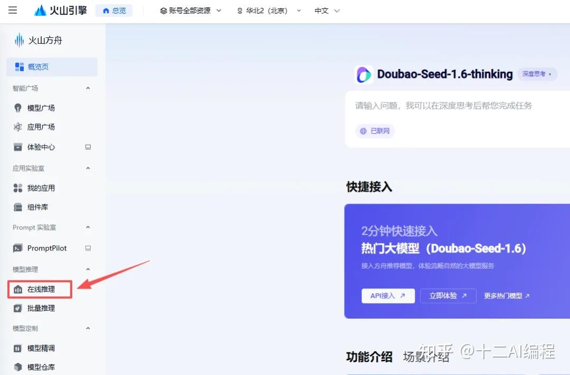The image size is (570, 375).
Task: Click the question input field
Action: (x=449, y=105)
